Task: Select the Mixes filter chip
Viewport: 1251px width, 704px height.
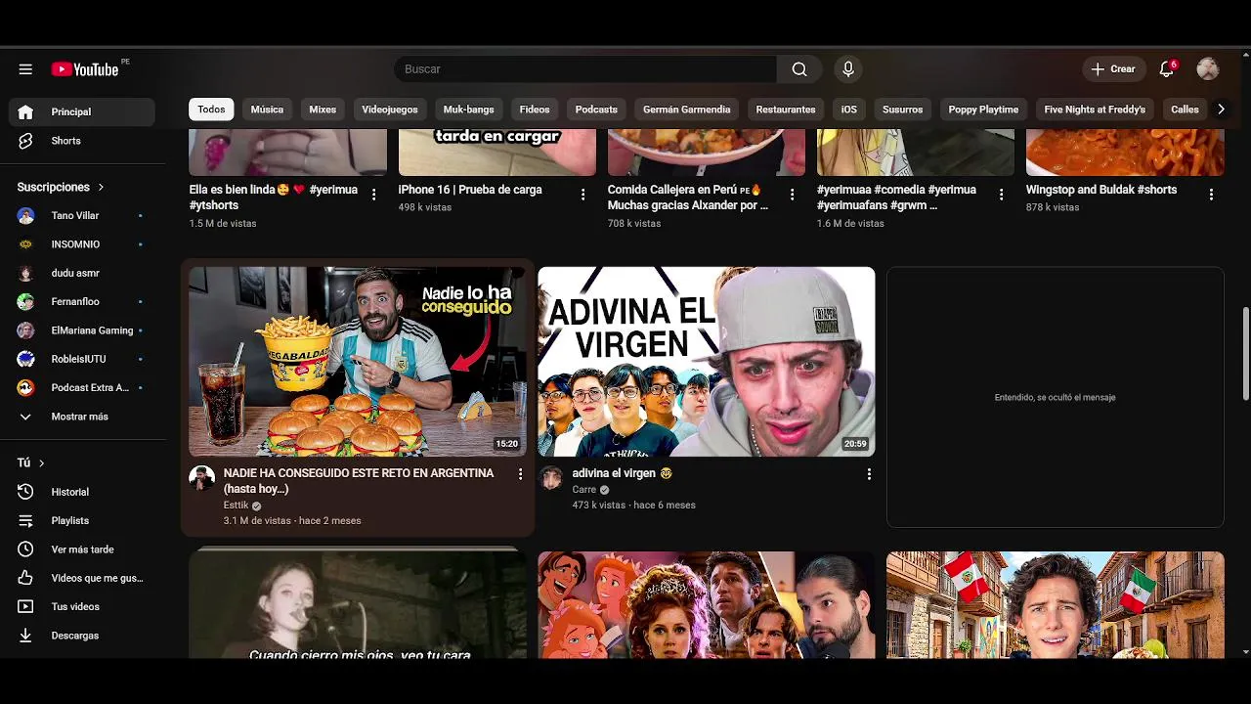Action: pos(323,110)
